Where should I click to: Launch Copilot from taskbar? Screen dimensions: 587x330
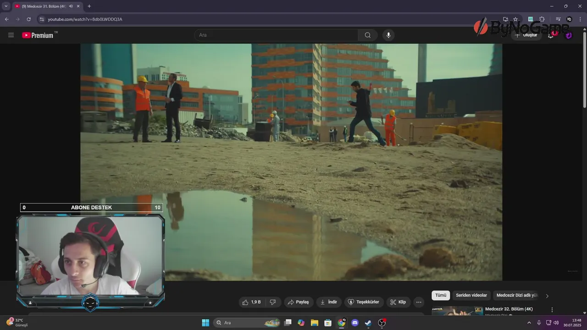point(301,323)
